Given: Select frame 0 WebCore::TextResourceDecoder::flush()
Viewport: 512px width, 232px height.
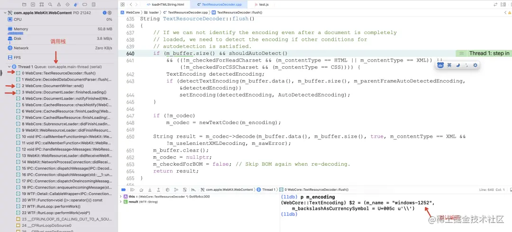Looking at the screenshot, I should [64, 73].
